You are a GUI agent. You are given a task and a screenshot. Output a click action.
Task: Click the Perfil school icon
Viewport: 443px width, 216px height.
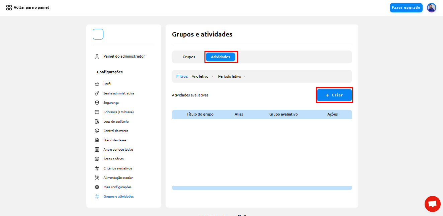click(x=97, y=84)
